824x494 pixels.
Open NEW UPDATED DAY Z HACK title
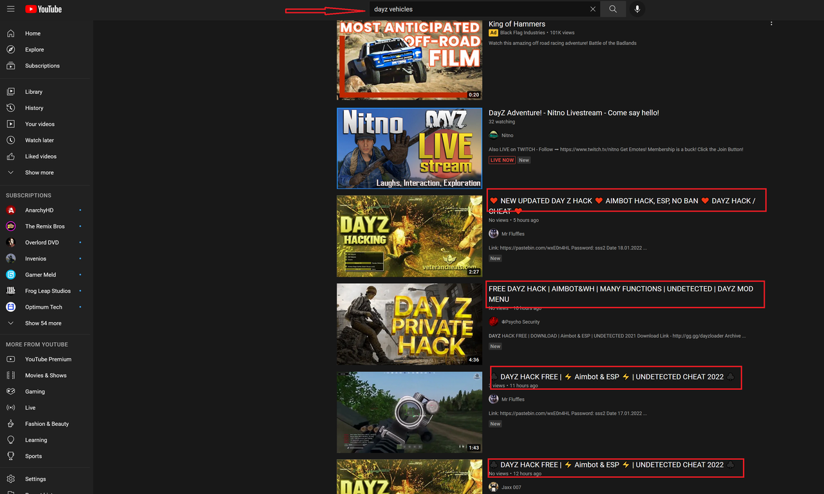[623, 206]
